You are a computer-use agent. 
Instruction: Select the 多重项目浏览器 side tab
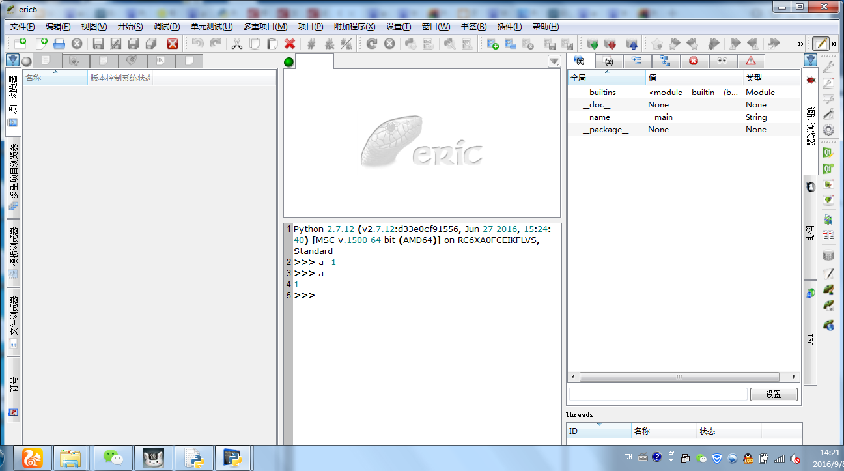click(13, 177)
